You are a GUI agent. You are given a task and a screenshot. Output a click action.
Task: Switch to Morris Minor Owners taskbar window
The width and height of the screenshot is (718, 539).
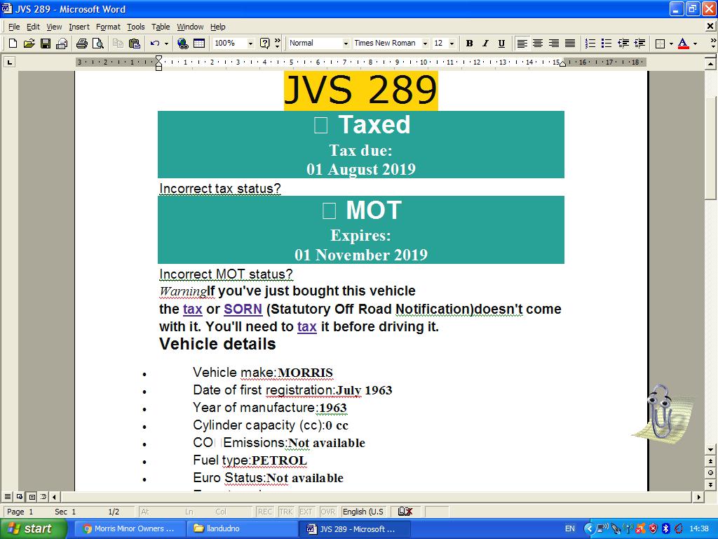tap(129, 528)
